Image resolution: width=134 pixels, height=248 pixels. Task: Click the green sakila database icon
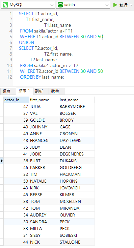(60, 5)
